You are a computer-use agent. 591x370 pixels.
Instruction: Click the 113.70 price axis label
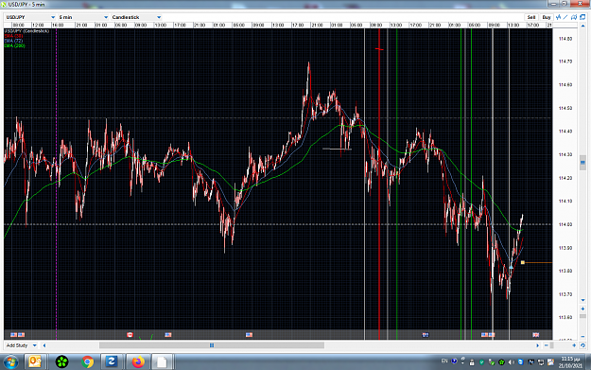click(565, 294)
